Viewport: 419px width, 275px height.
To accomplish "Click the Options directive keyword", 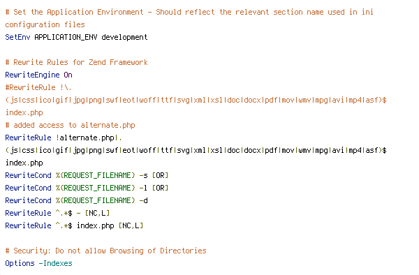I will tap(20, 263).
